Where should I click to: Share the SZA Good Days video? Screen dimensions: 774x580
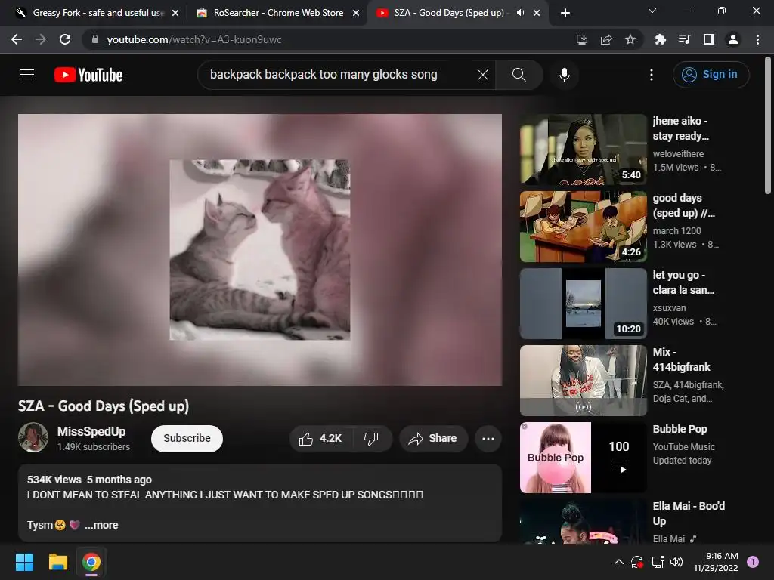(x=433, y=439)
